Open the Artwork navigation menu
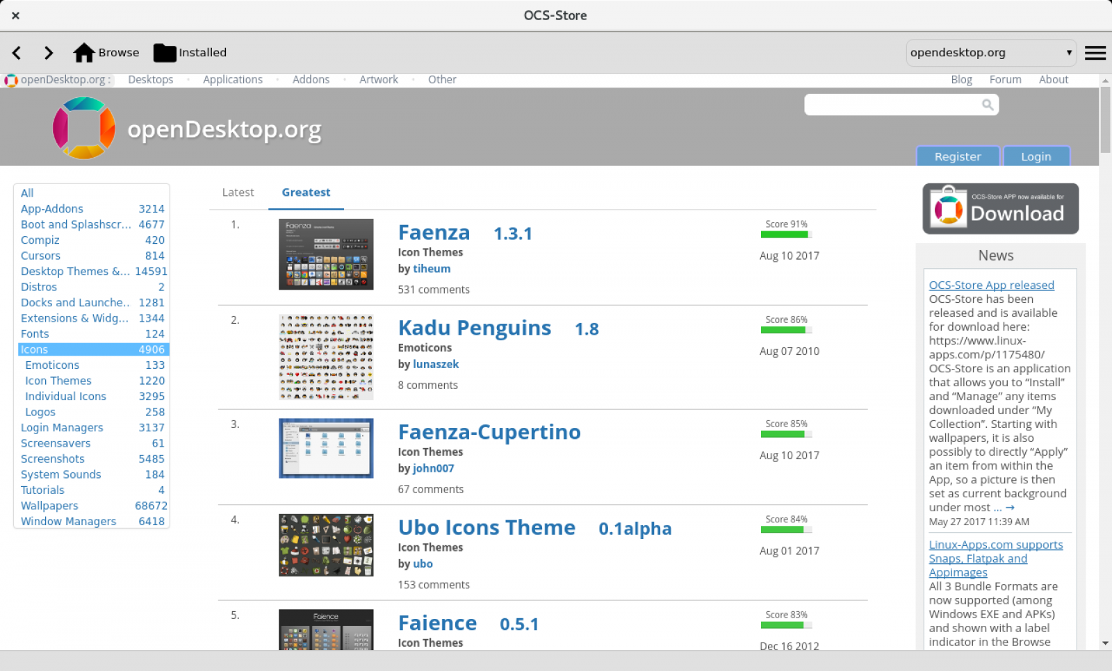Screen dimensions: 1112x671 pyautogui.click(x=379, y=80)
